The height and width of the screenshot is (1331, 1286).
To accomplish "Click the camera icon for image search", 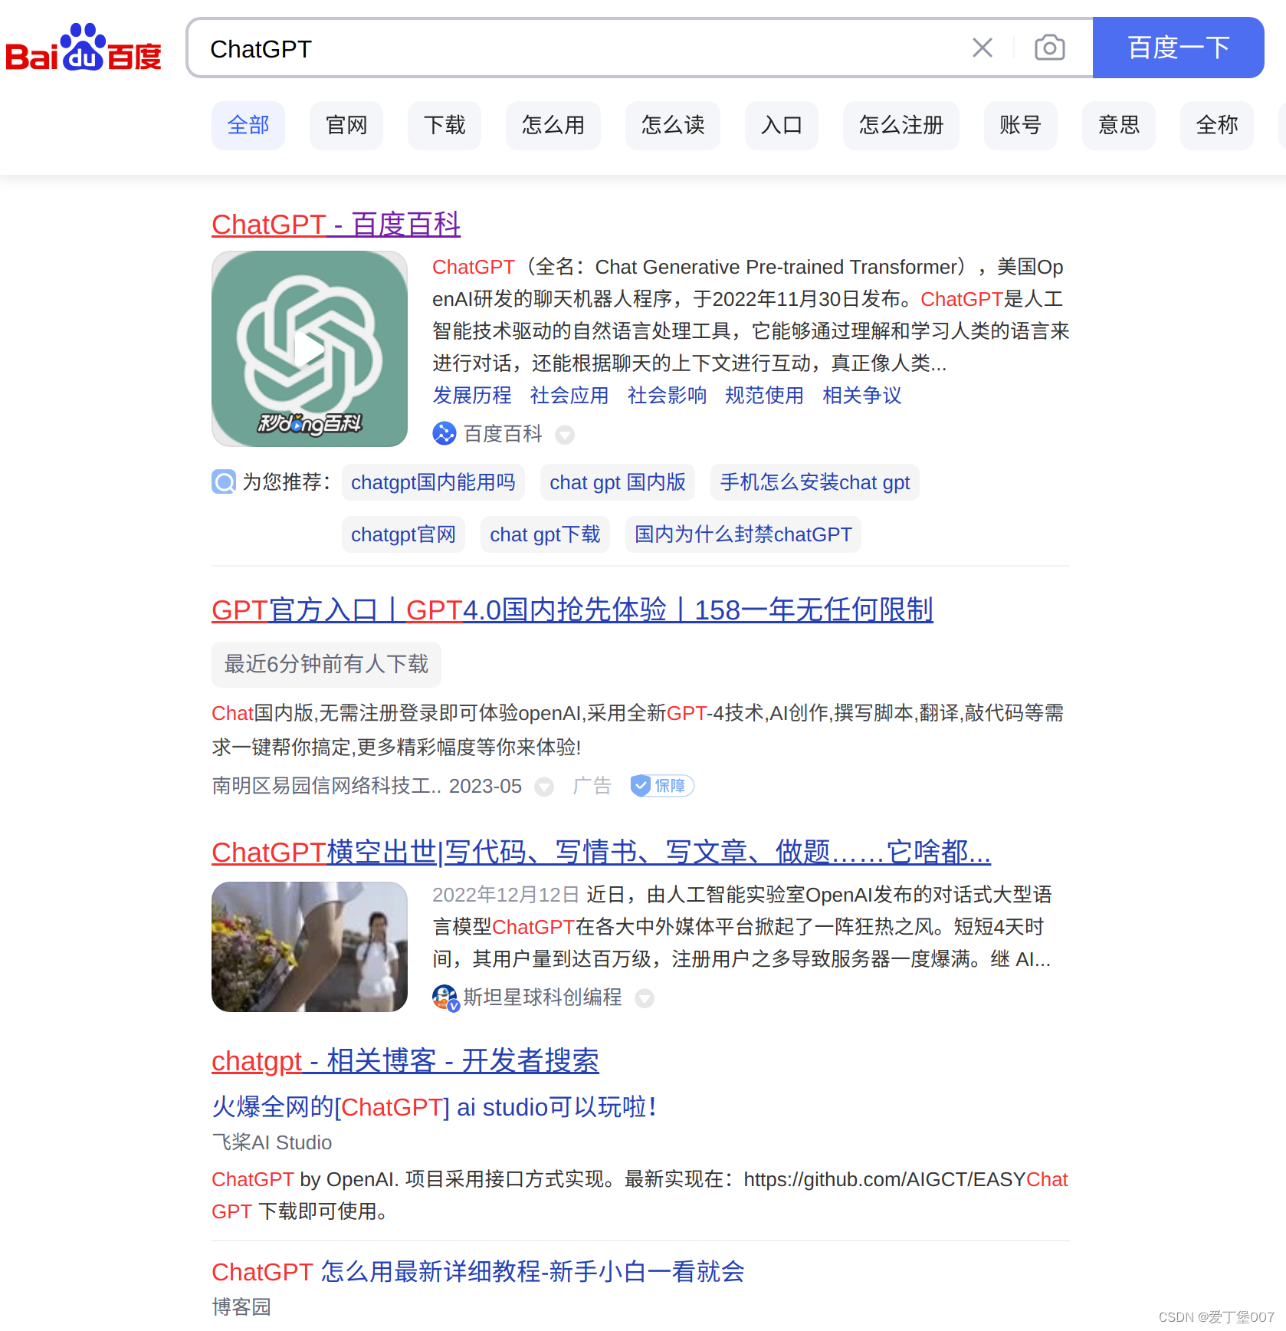I will pos(1049,48).
